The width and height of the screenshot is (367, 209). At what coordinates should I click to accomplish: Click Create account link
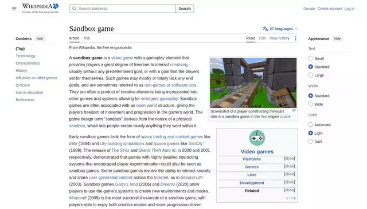(x=330, y=9)
